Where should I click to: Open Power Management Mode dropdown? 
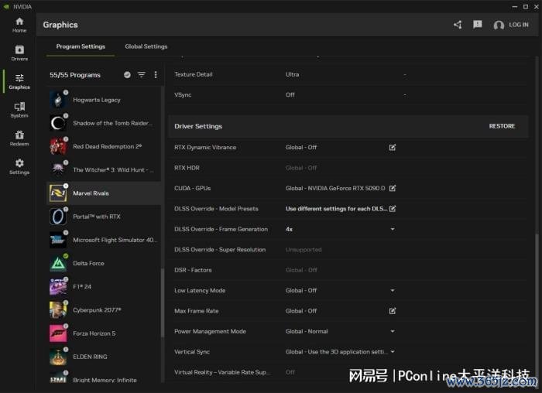point(393,331)
